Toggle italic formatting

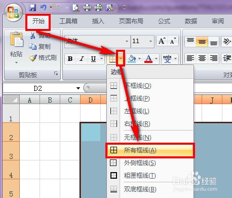click(82, 59)
